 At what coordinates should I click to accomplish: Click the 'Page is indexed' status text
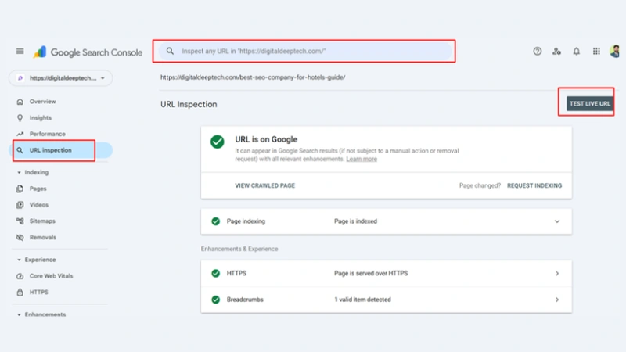(355, 221)
